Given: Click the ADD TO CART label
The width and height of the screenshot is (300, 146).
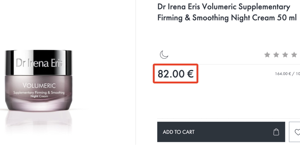Looking at the screenshot, I should tap(179, 132).
